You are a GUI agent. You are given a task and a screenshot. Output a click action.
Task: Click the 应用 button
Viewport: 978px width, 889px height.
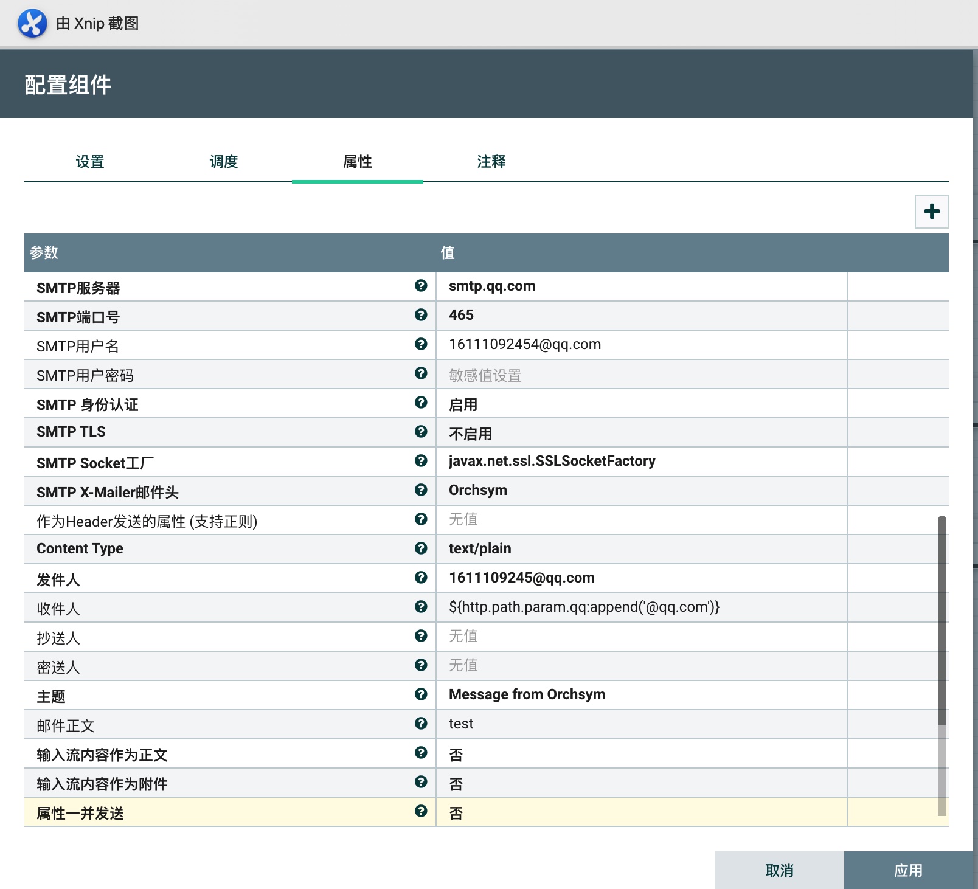908,870
